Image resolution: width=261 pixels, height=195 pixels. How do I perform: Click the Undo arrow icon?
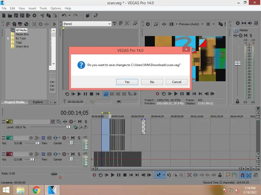point(64,15)
